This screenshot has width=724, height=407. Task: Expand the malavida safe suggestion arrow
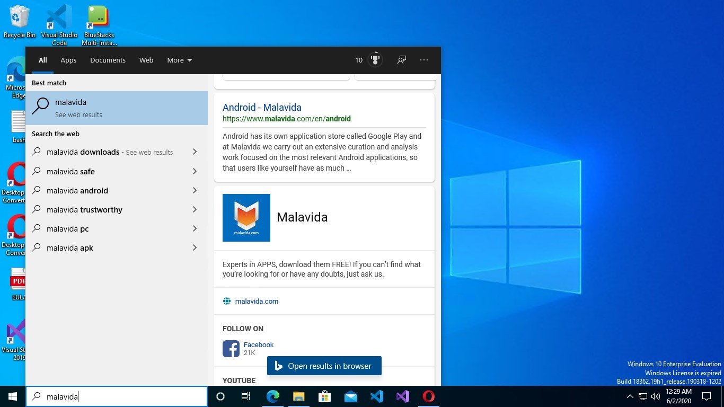pyautogui.click(x=195, y=171)
